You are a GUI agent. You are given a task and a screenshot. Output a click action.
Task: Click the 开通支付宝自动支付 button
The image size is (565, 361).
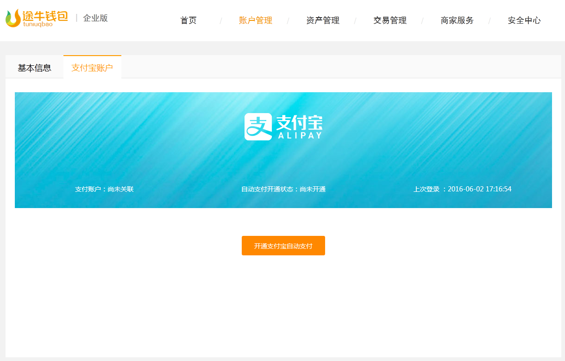point(283,246)
